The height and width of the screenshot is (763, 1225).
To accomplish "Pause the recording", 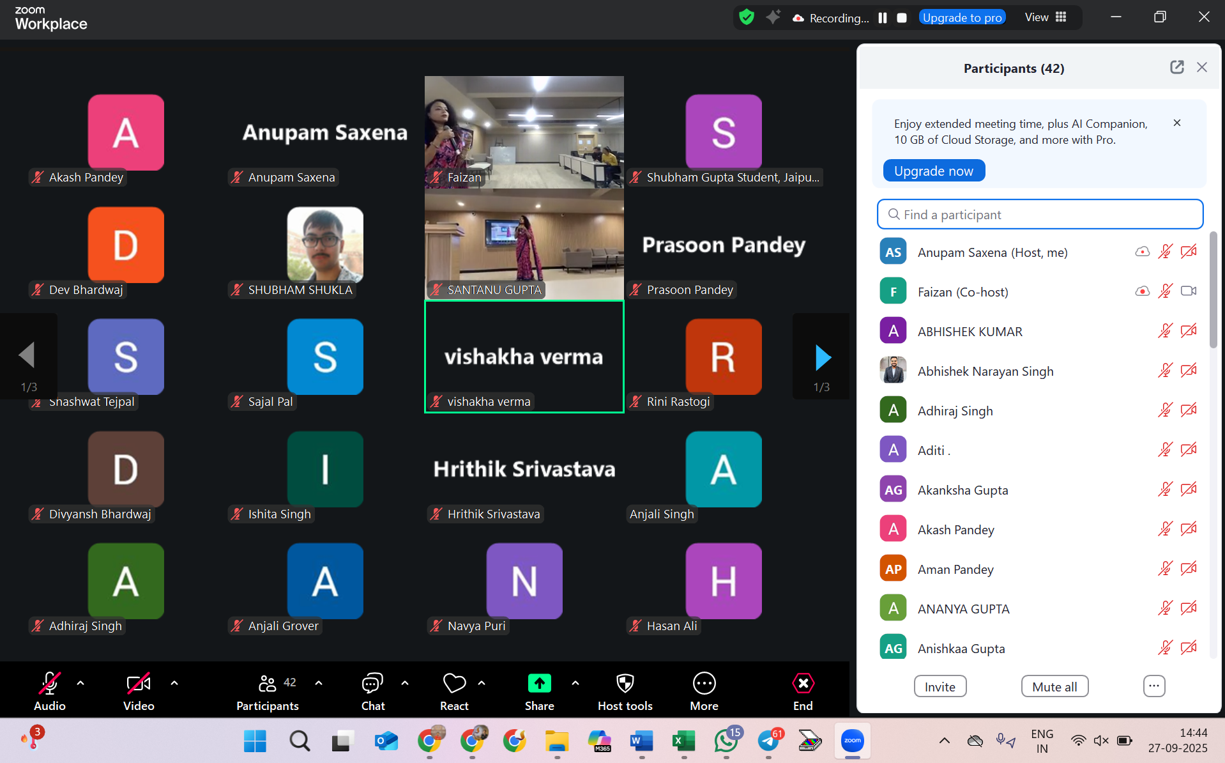I will 882,18.
